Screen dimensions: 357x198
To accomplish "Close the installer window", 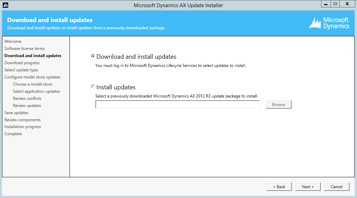I will click(347, 4).
